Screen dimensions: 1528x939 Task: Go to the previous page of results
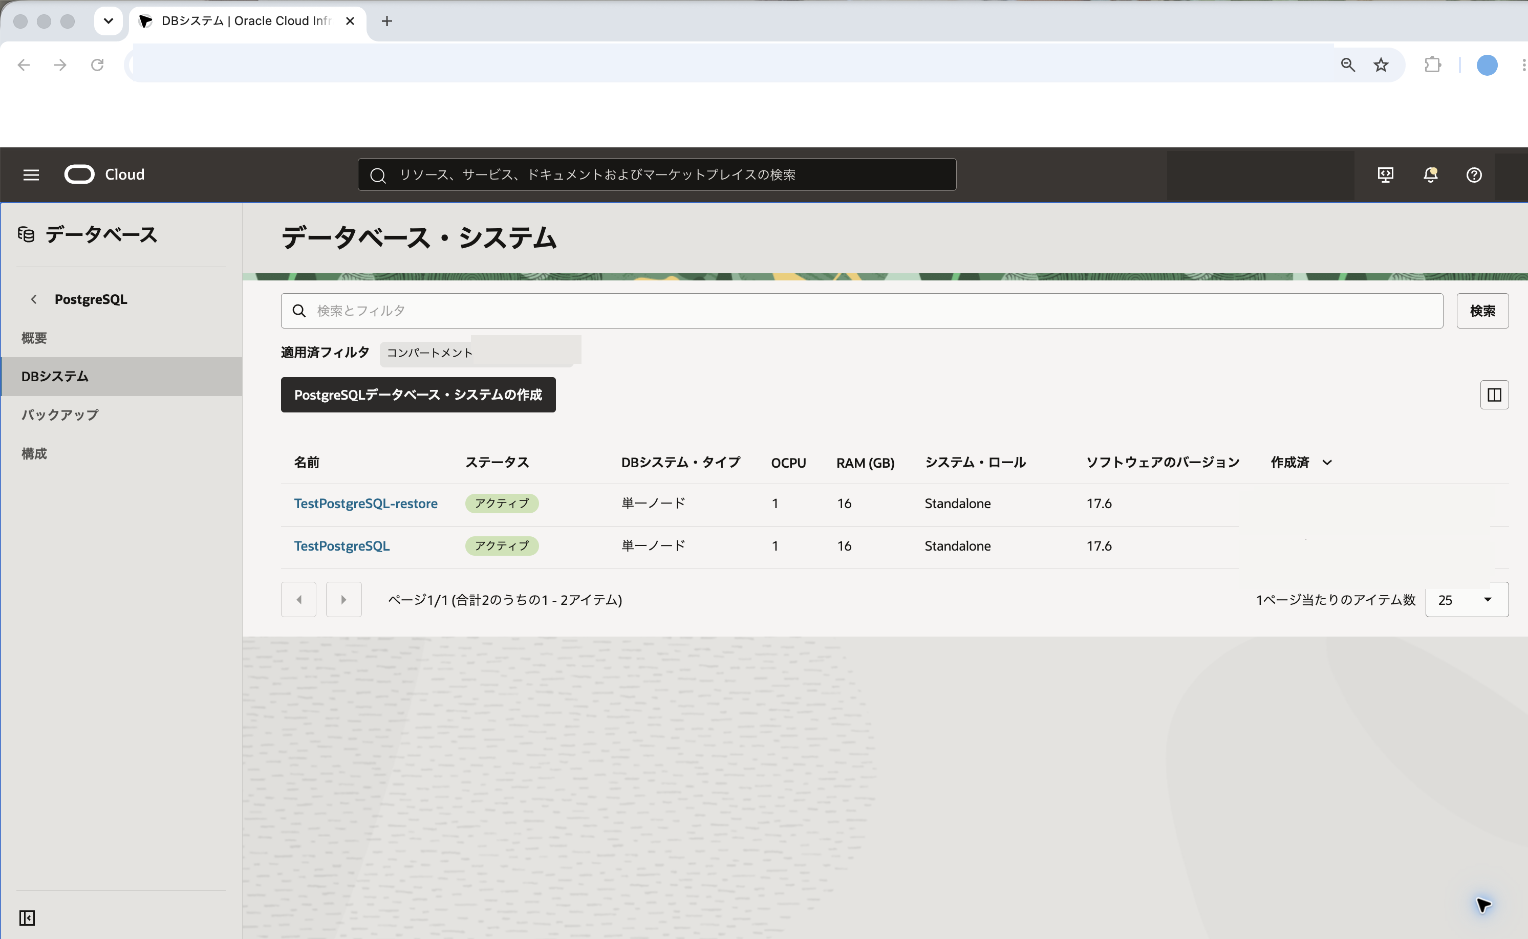[299, 599]
